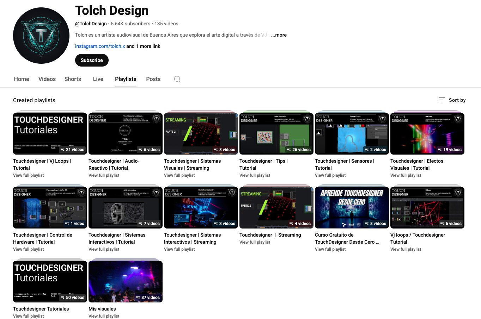The image size is (481, 319).
Task: Click the Tolch Design channel avatar
Action: coord(41,36)
